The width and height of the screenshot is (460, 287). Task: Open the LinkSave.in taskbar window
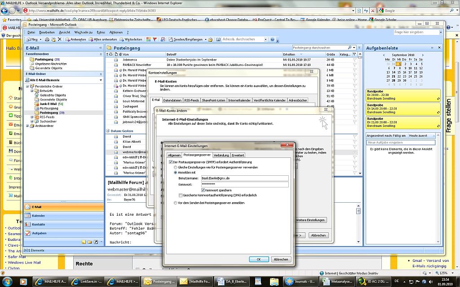coord(87,282)
